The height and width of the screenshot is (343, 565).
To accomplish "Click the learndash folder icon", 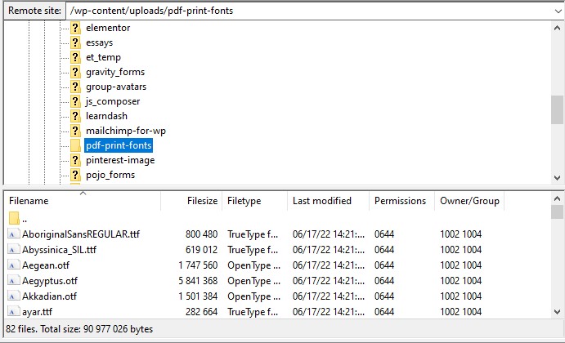I will click(75, 116).
